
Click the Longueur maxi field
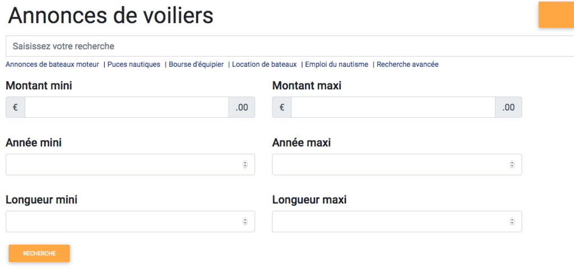390,222
